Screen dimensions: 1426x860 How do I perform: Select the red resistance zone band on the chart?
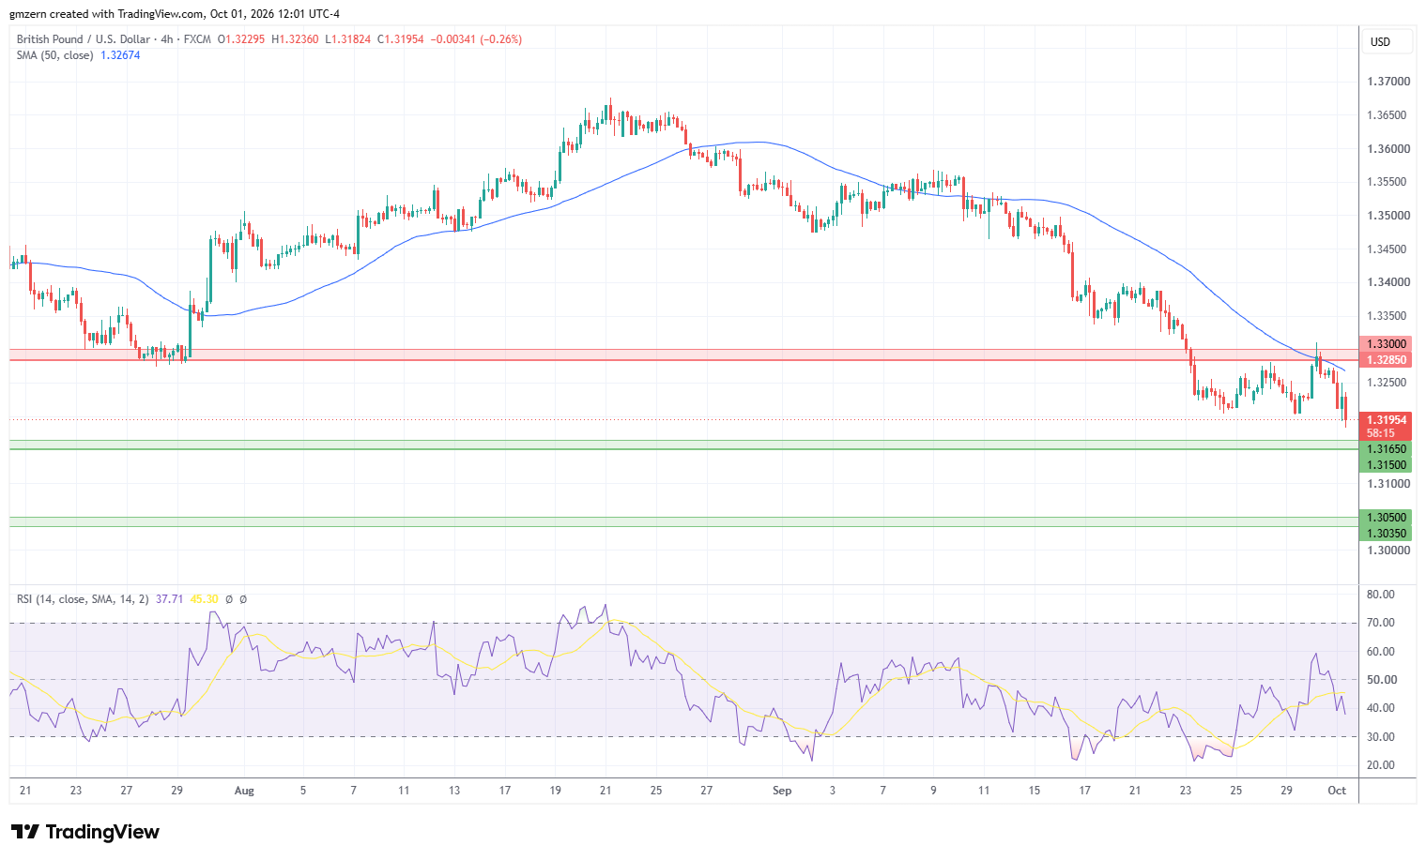pos(683,355)
